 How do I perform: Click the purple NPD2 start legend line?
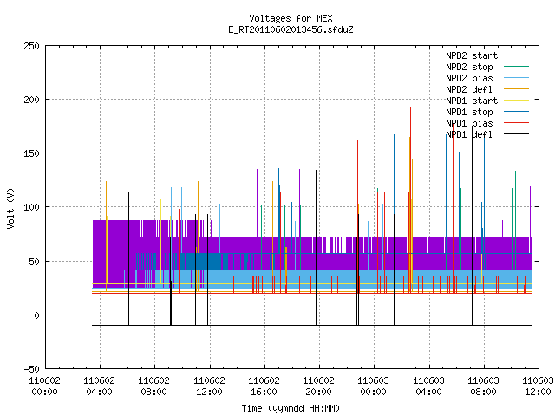click(x=517, y=55)
